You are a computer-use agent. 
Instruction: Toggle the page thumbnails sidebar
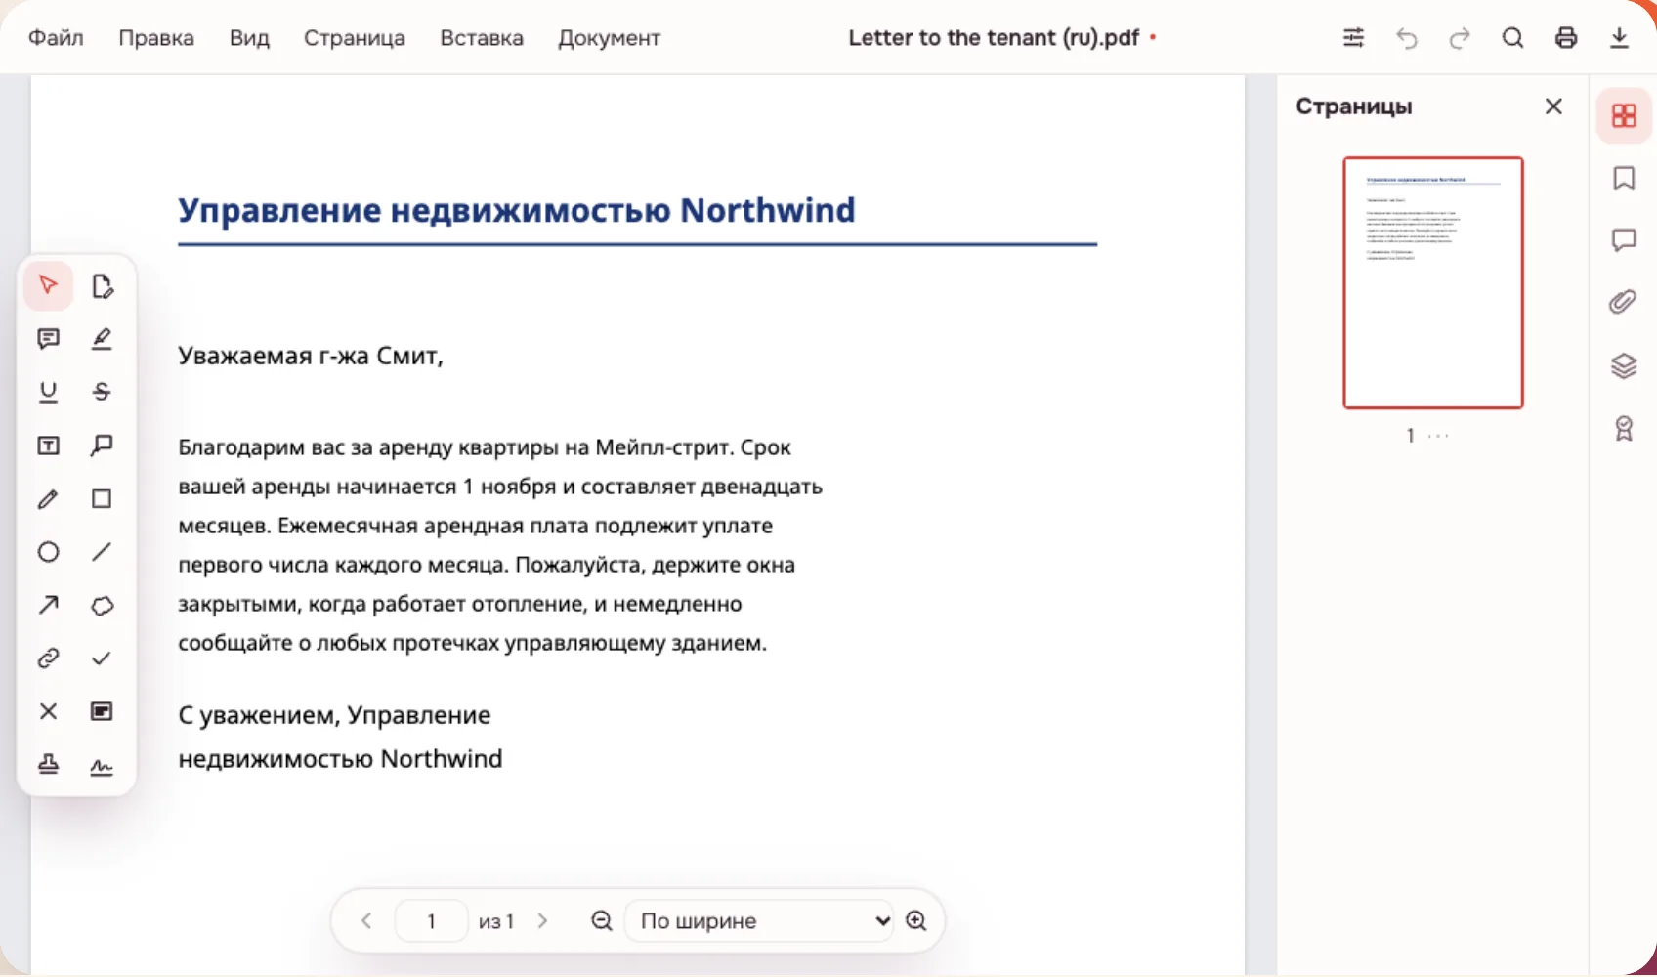pos(1624,116)
